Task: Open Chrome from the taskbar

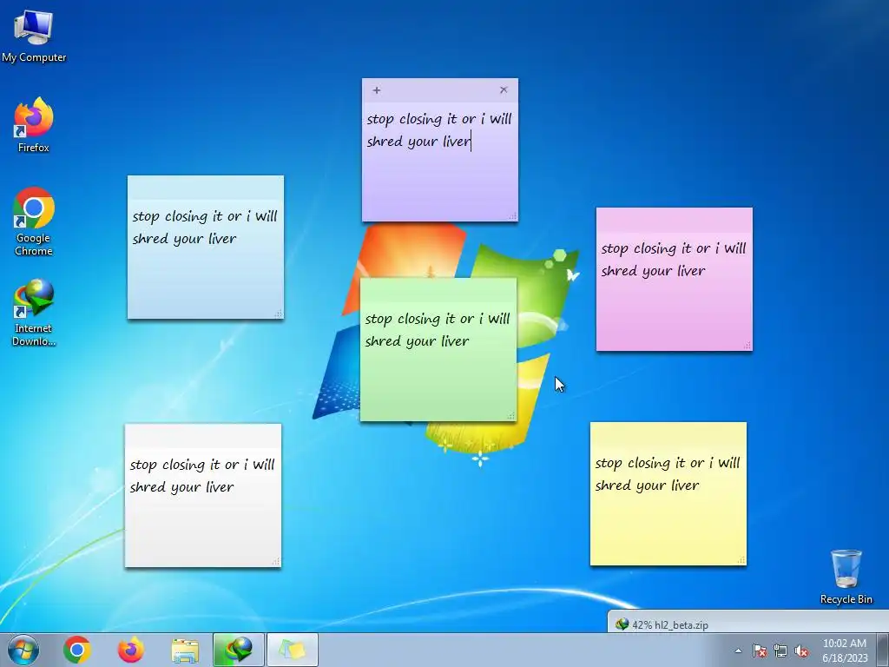Action: tap(77, 650)
